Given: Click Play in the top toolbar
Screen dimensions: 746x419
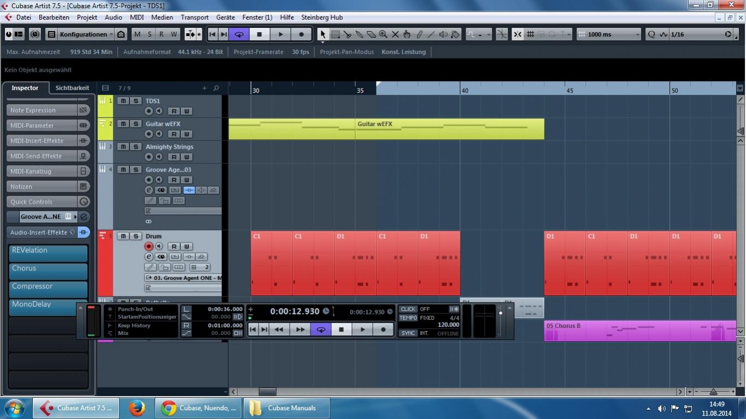Looking at the screenshot, I should [x=280, y=34].
